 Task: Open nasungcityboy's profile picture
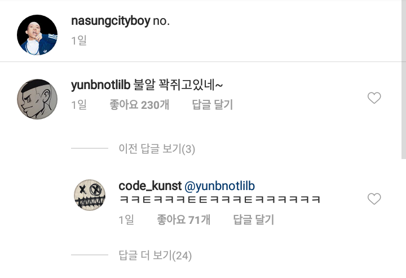coord(37,35)
